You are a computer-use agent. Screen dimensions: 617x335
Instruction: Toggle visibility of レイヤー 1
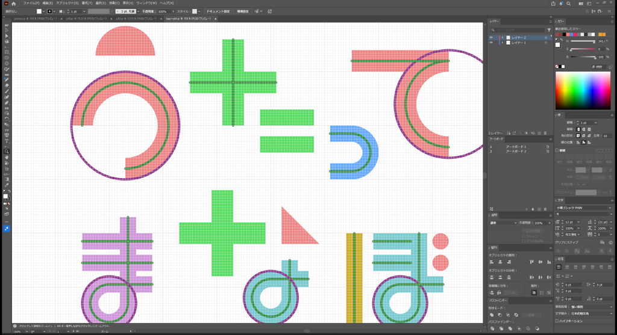[491, 43]
